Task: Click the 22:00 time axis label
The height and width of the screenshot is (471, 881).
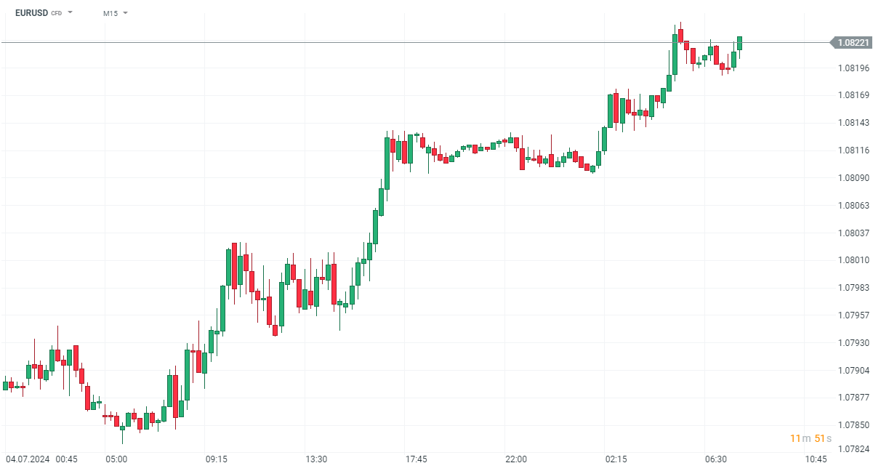Action: coord(516,459)
